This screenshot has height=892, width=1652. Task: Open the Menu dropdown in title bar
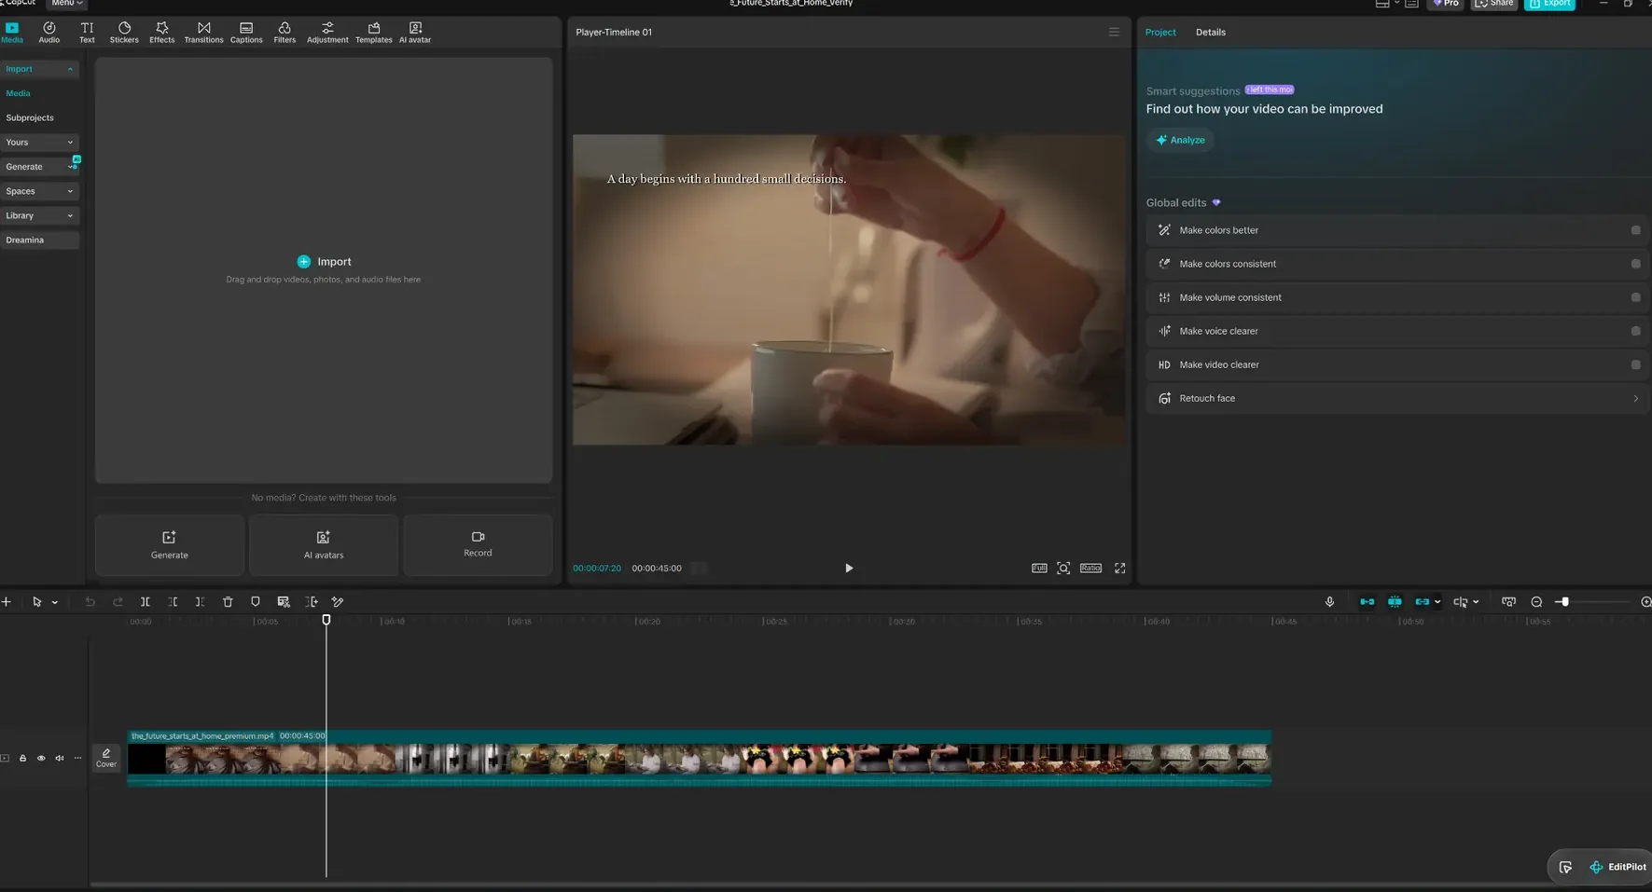[x=66, y=4]
